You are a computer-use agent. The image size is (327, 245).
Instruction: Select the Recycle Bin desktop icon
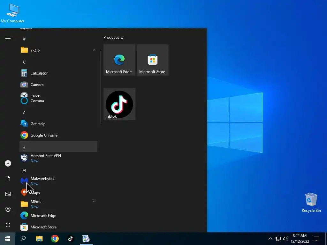[311, 203]
